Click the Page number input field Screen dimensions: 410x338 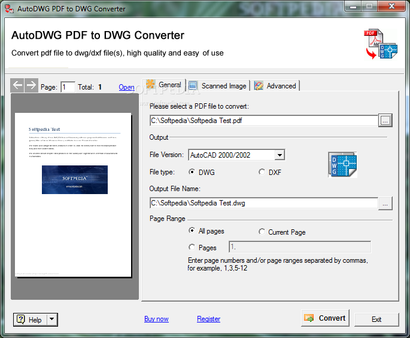pos(68,87)
